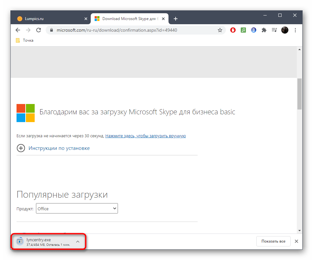Click the Показать все button
The image size is (313, 260).
pos(273,241)
